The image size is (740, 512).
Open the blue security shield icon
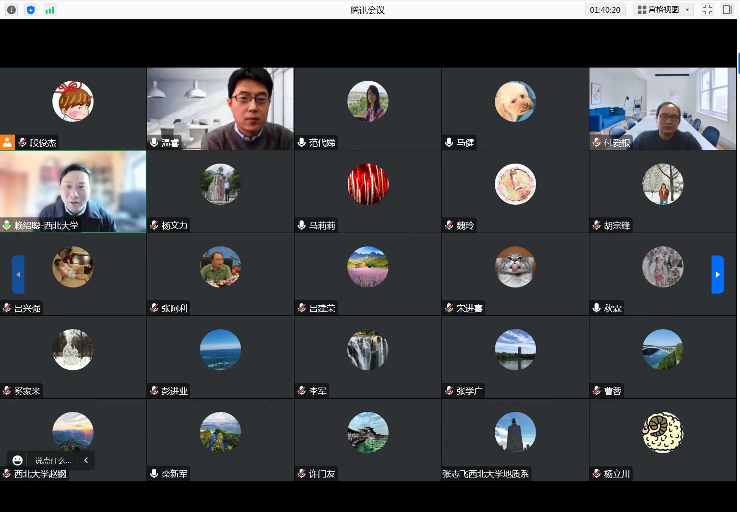31,10
